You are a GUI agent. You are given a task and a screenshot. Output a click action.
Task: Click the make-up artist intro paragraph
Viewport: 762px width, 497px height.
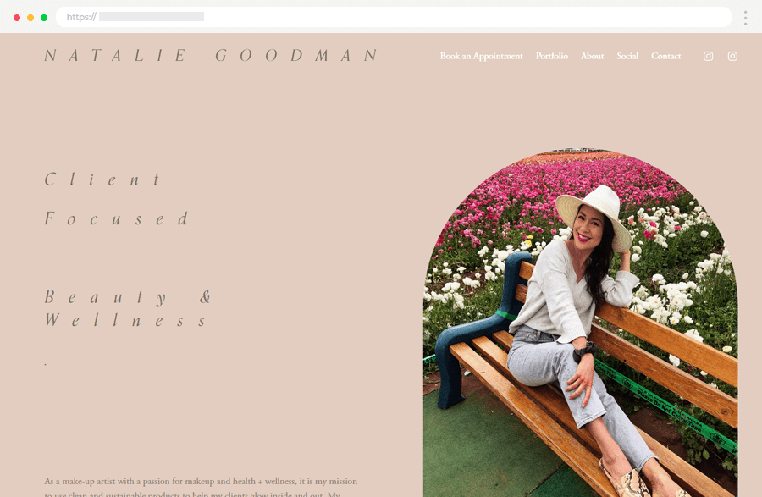coord(201,488)
